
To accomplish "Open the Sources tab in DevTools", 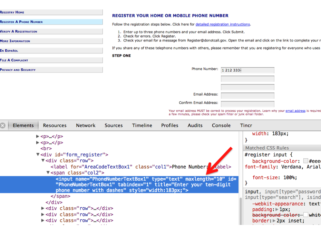I will coord(114,126).
